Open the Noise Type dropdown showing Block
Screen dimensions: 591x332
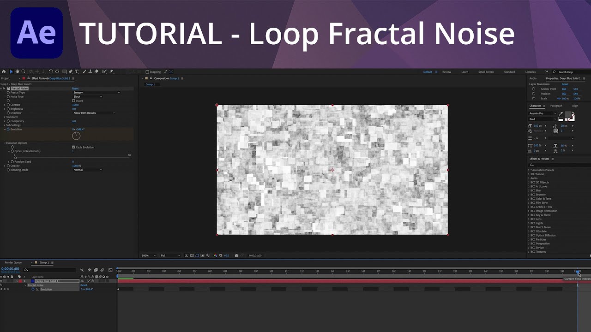pyautogui.click(x=87, y=97)
